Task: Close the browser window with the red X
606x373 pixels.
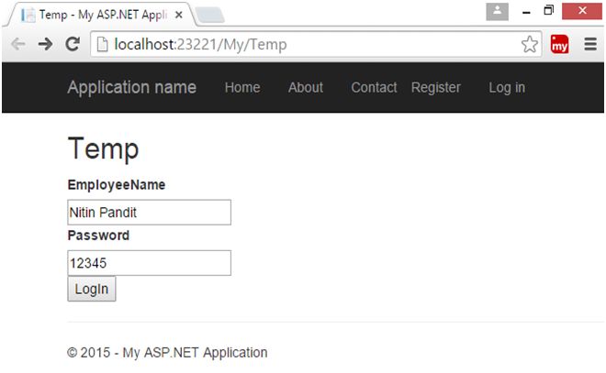Action: (x=582, y=11)
